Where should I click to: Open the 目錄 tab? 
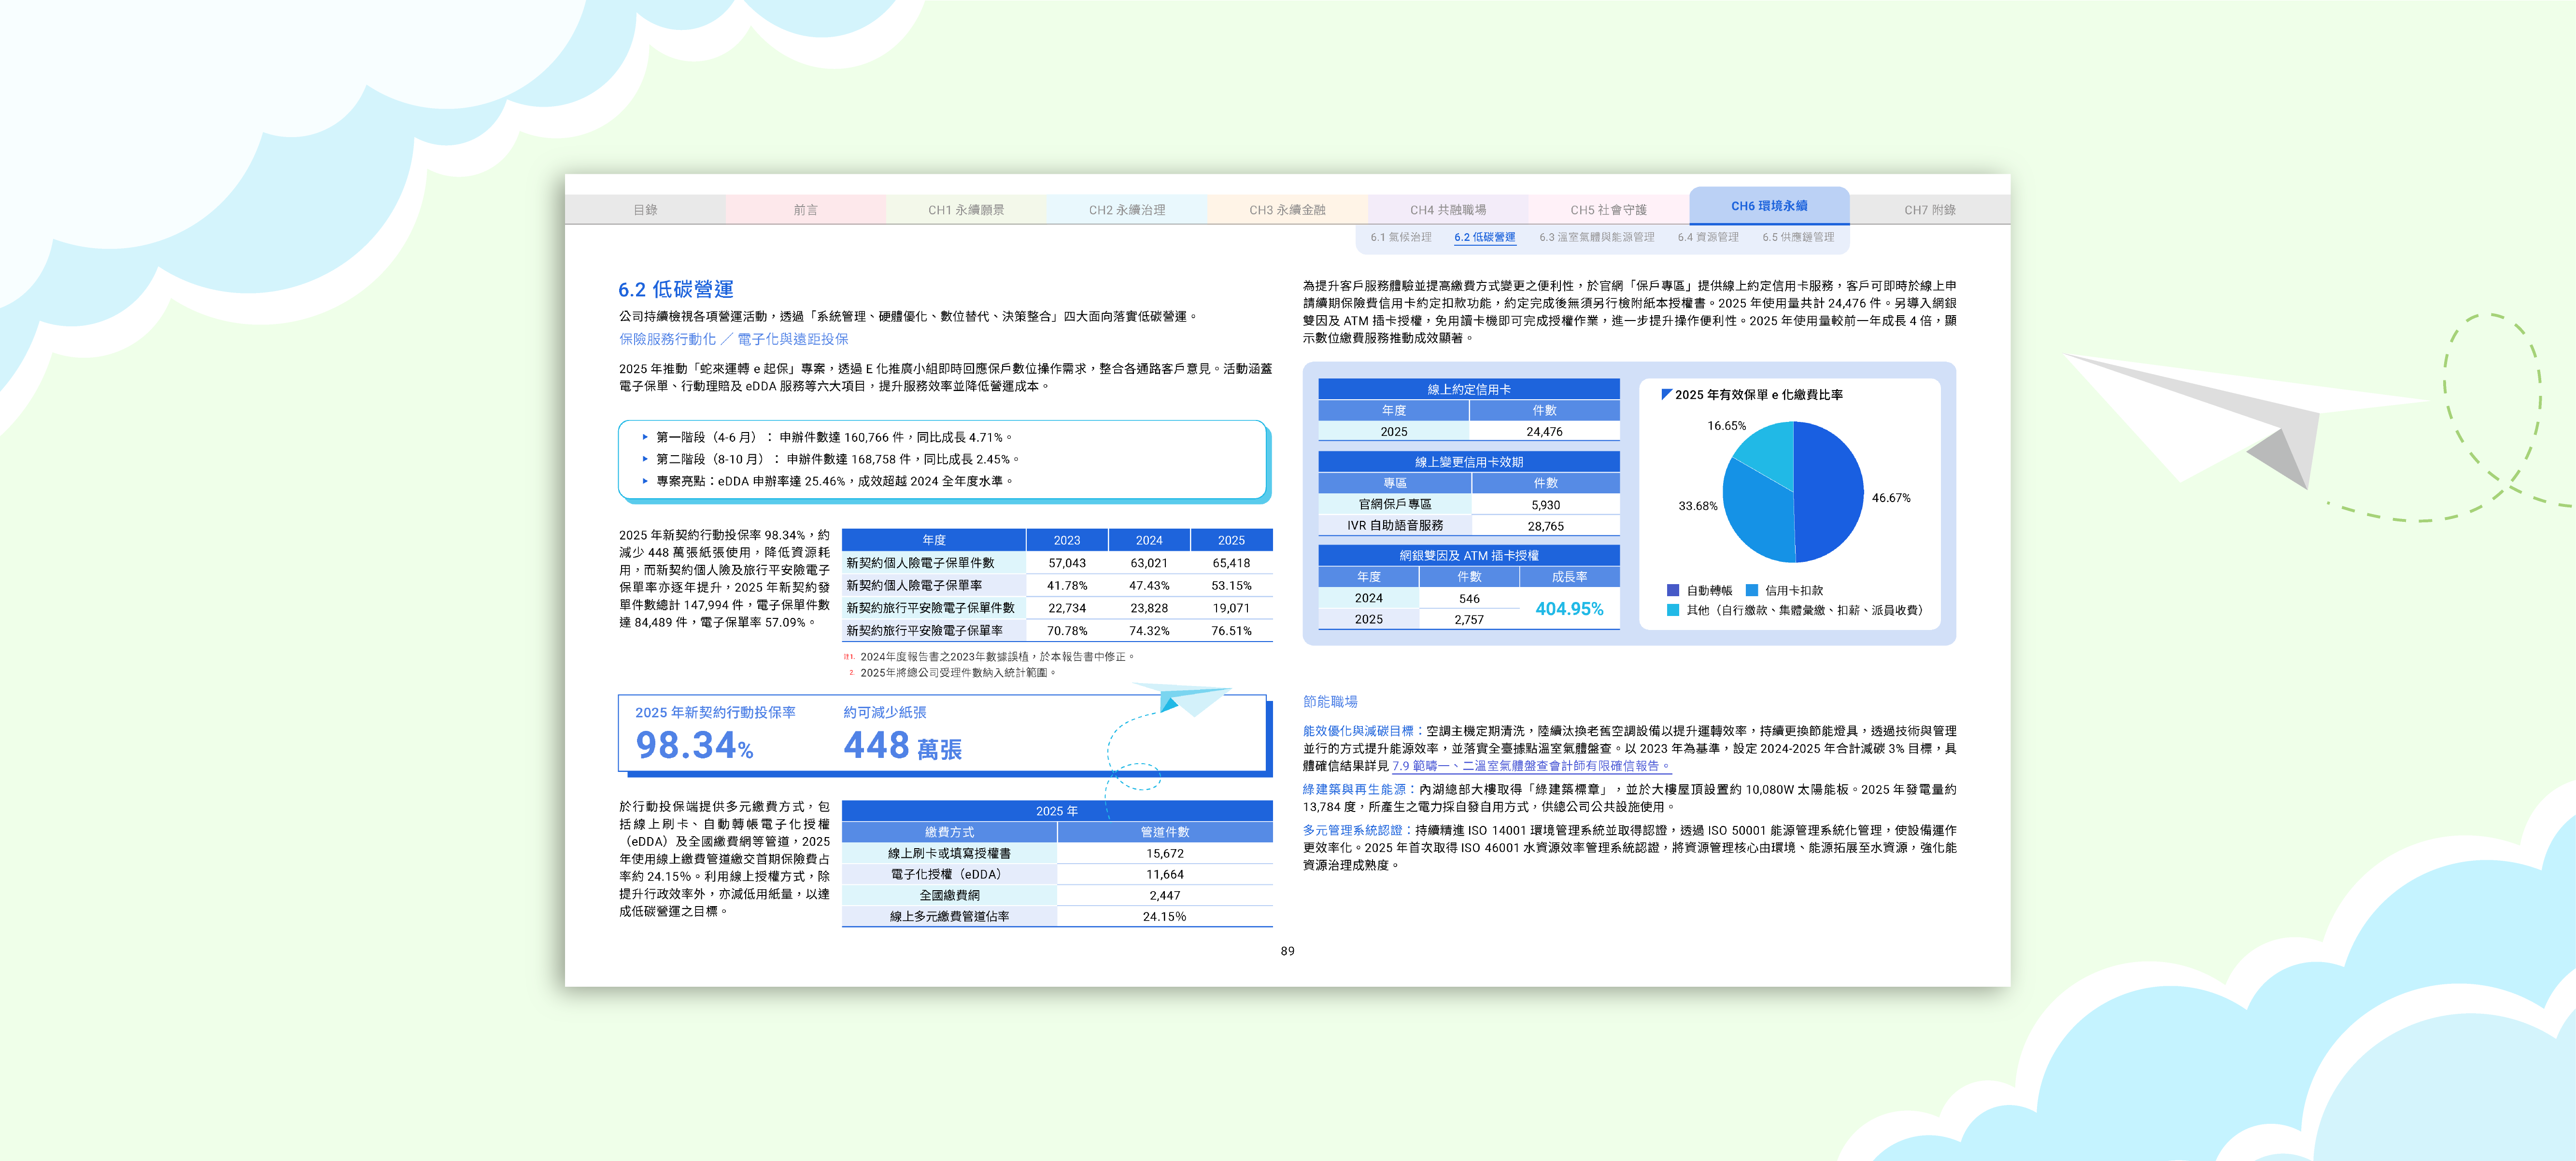(645, 210)
